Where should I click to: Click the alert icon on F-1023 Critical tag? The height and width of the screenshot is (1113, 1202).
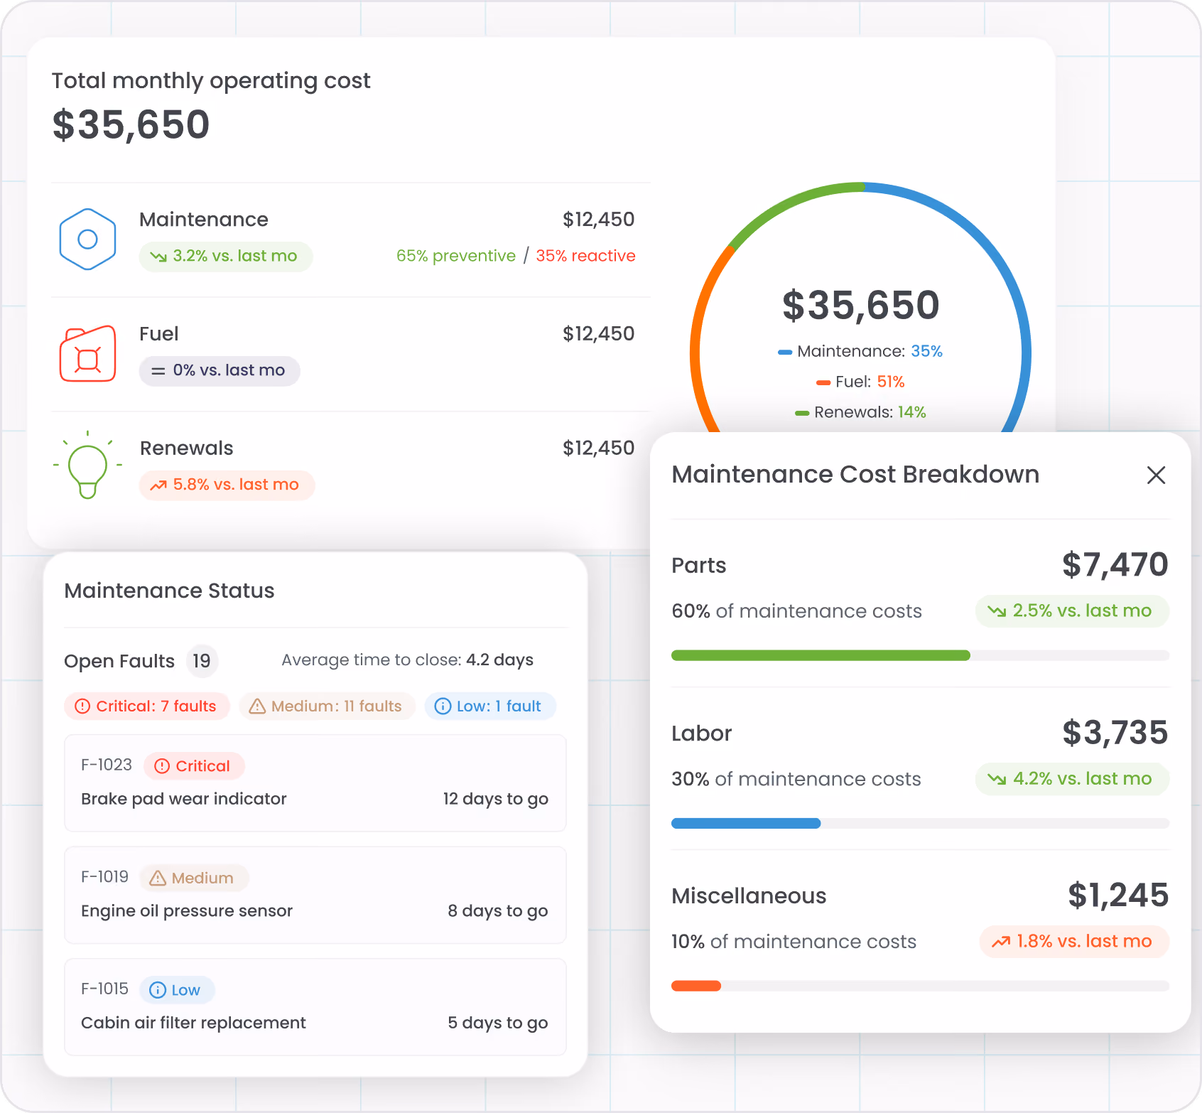(x=162, y=765)
